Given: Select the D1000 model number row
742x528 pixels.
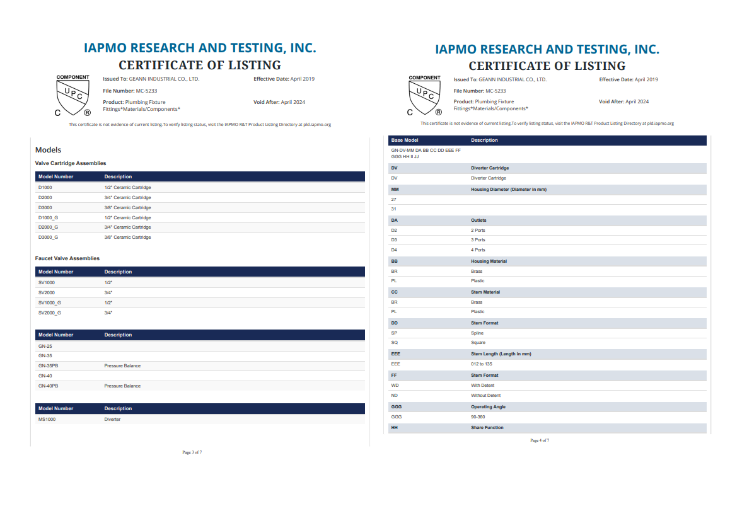Looking at the screenshot, I should pyautogui.click(x=200, y=187).
